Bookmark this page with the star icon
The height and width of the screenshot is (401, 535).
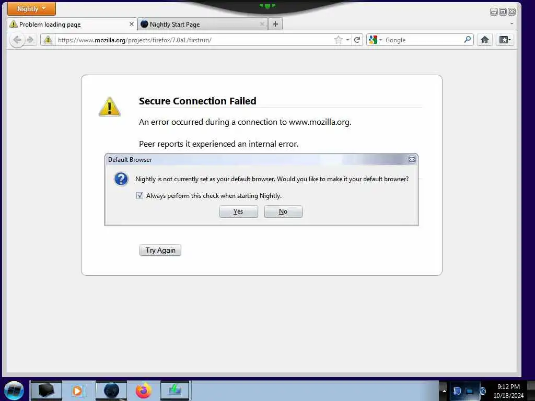click(338, 40)
